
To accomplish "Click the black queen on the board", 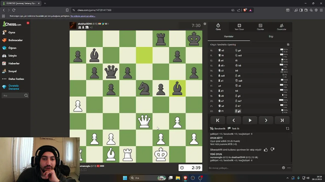I will coord(111,72).
